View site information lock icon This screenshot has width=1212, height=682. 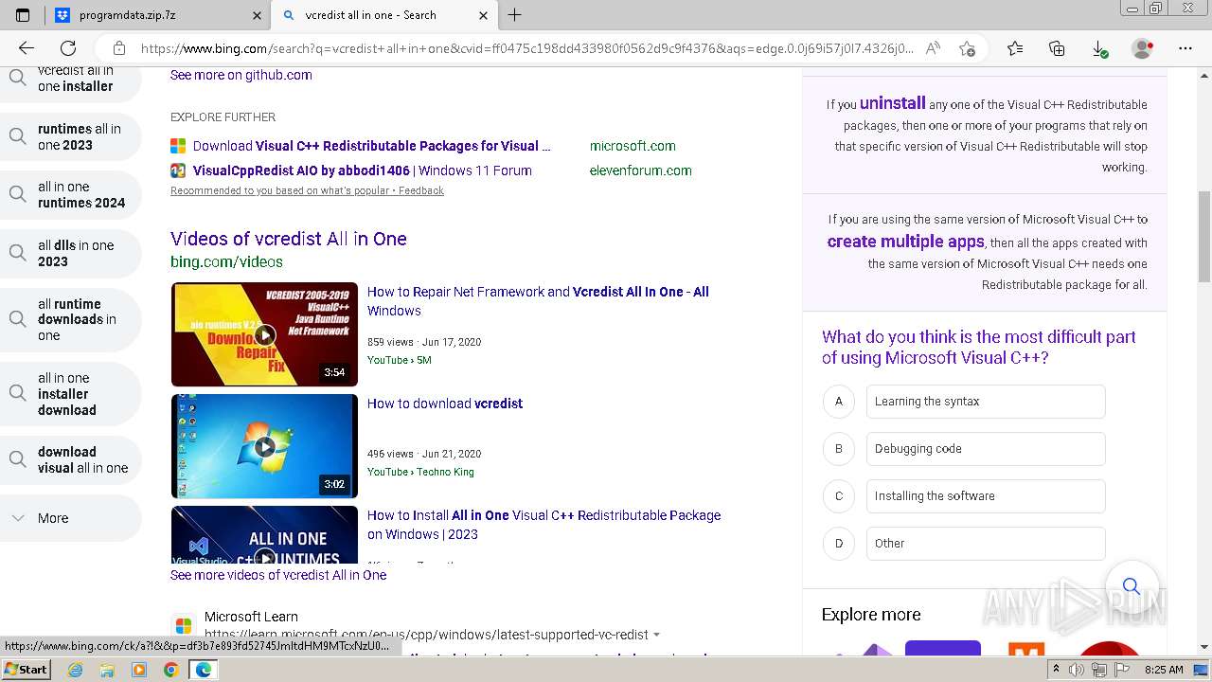[119, 48]
